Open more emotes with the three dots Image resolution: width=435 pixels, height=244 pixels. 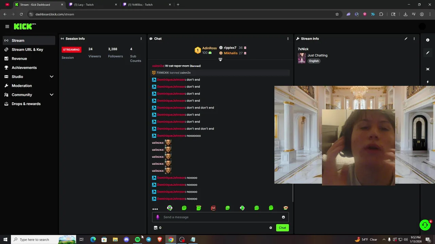click(155, 209)
